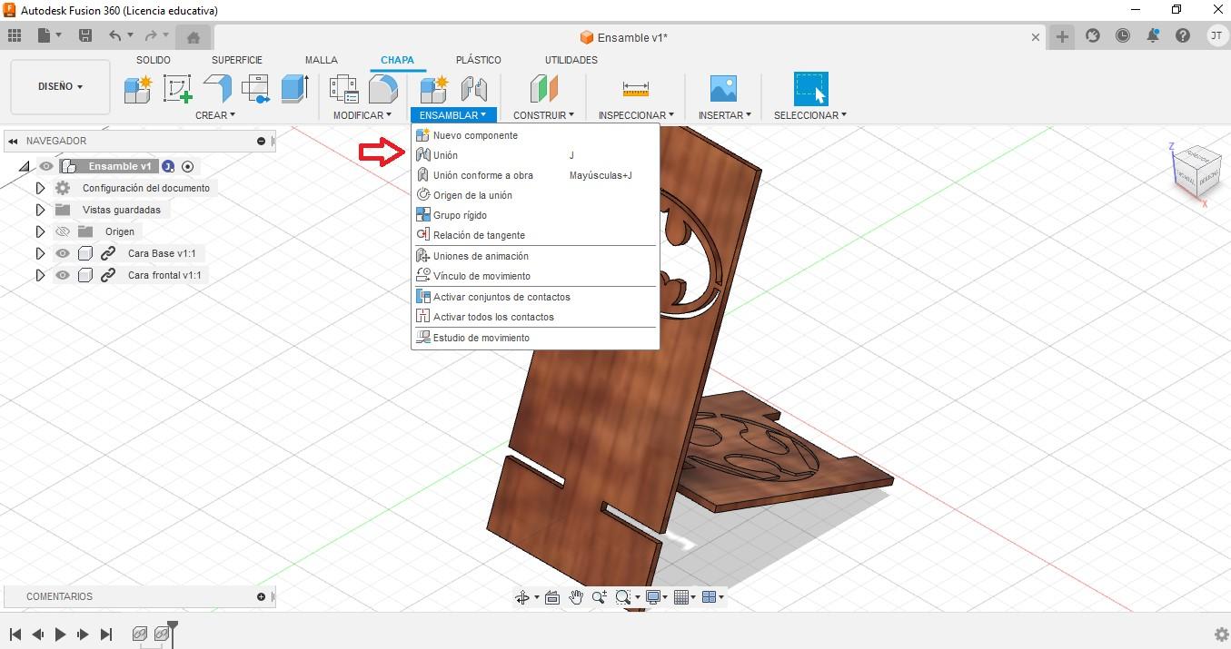
Task: Toggle visibility of Cara frontal v1:1
Action: pyautogui.click(x=63, y=275)
